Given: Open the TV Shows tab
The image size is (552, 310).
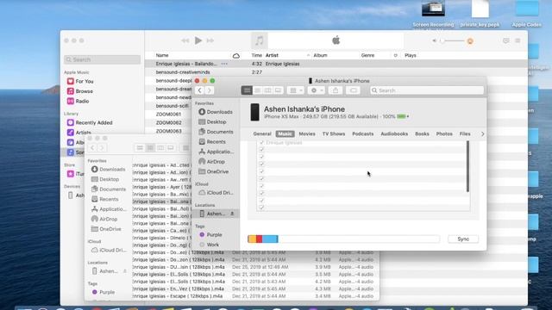Looking at the screenshot, I should tap(334, 134).
